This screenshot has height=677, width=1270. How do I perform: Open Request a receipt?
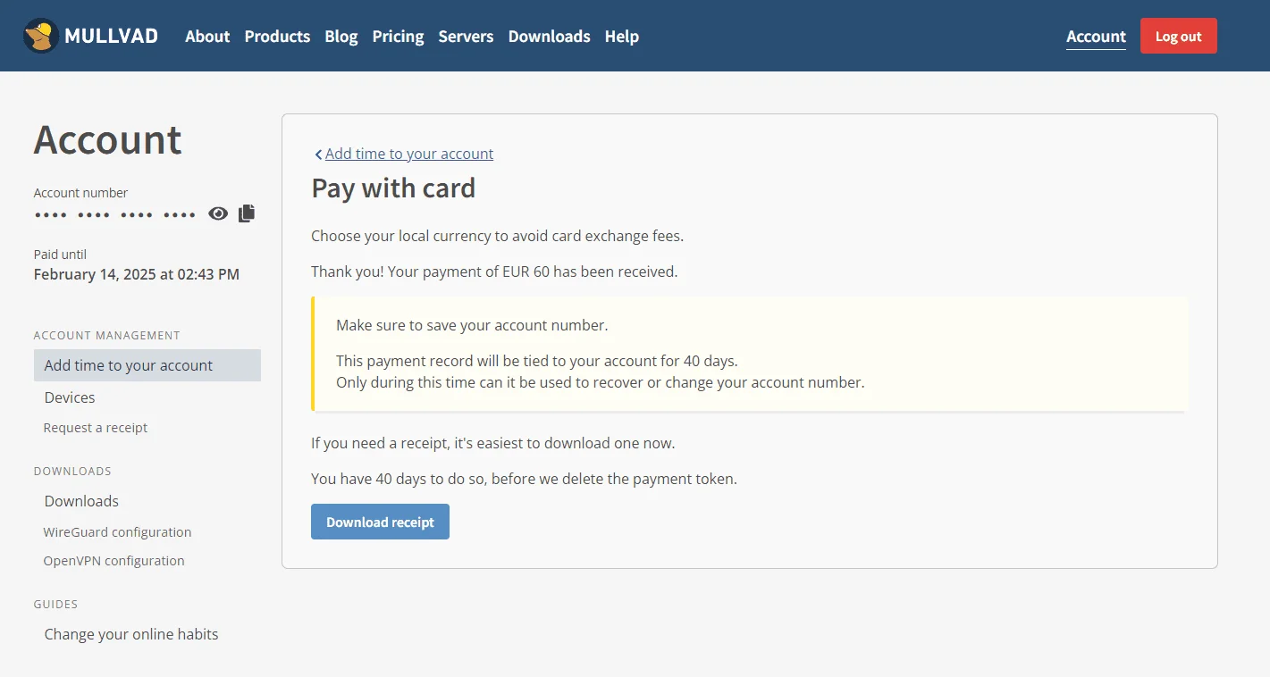coord(96,428)
